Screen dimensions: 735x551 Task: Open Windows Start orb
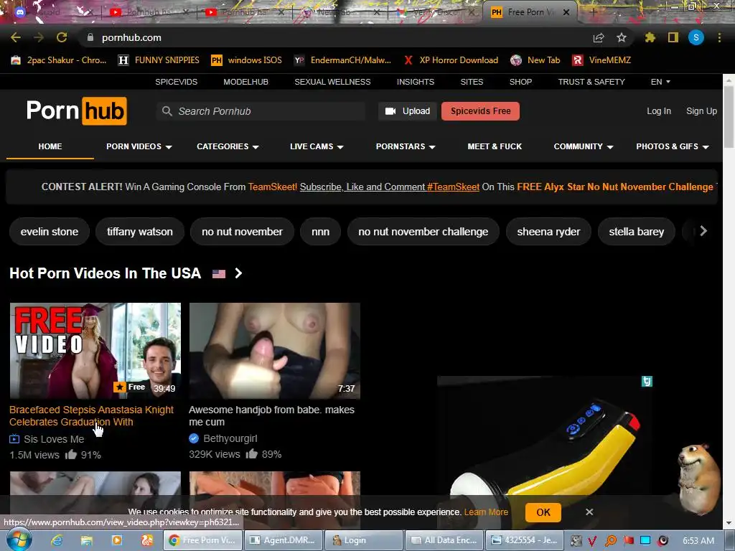pos(19,540)
